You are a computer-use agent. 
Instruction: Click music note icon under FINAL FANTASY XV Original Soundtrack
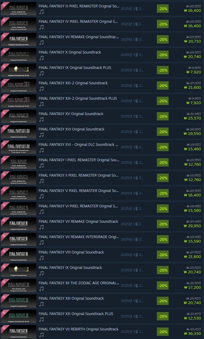(41, 120)
